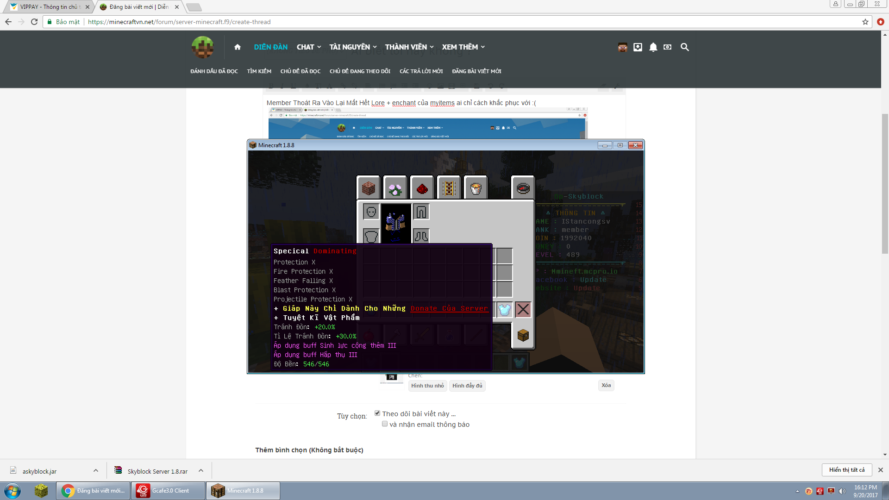Click the Destroy Item X slot
889x500 pixels.
click(x=523, y=309)
